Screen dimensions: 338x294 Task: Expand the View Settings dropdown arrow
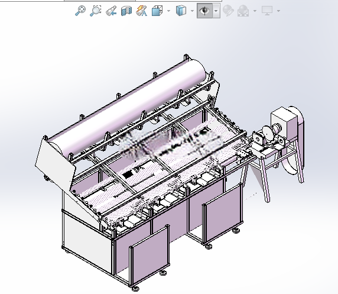pos(278,11)
